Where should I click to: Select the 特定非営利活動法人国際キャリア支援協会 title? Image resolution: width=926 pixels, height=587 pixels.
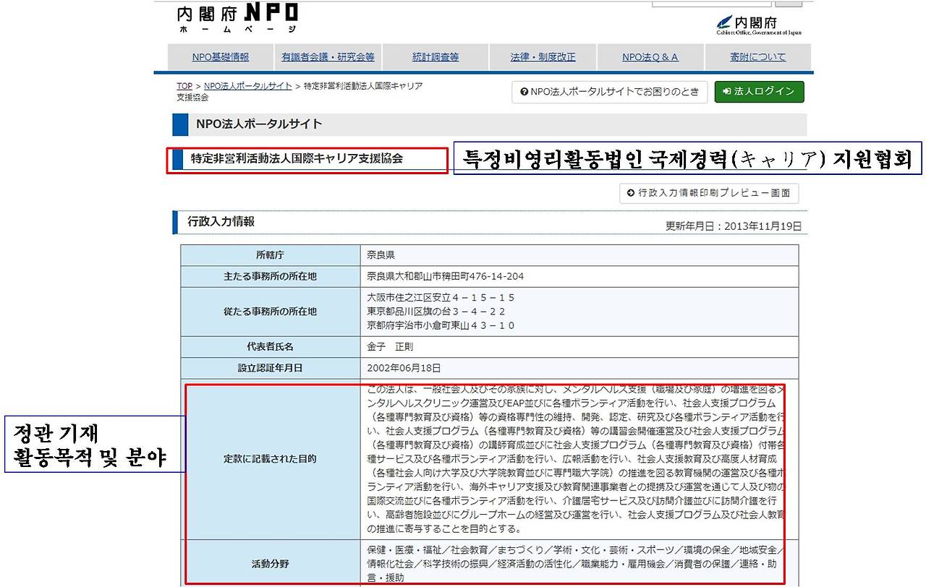[x=297, y=160]
